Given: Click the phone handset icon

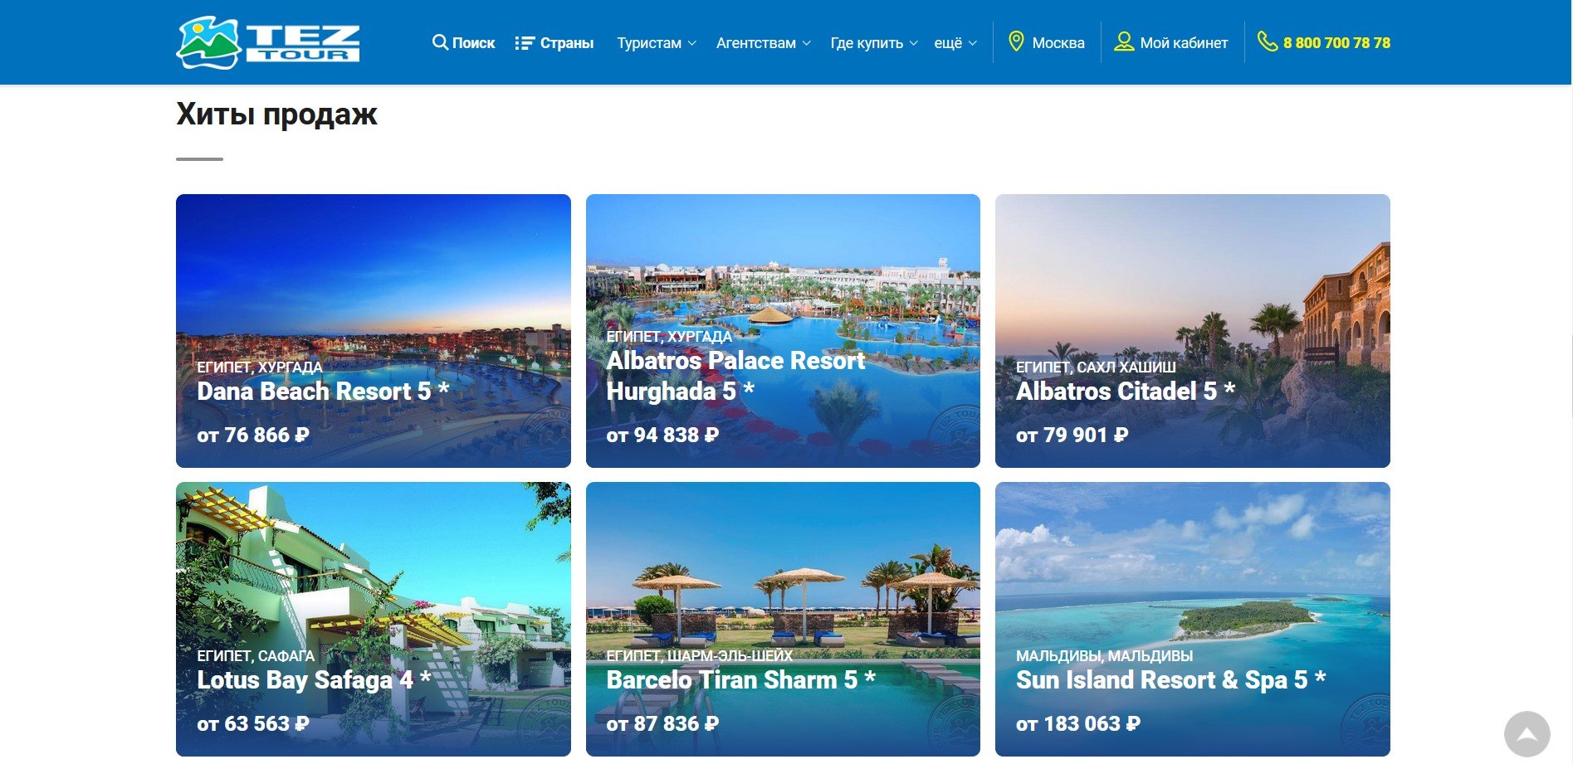Looking at the screenshot, I should click(1268, 41).
